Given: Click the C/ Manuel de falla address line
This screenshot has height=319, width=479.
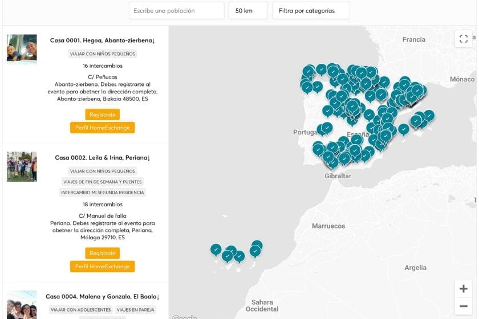Looking at the screenshot, I should [x=102, y=215].
